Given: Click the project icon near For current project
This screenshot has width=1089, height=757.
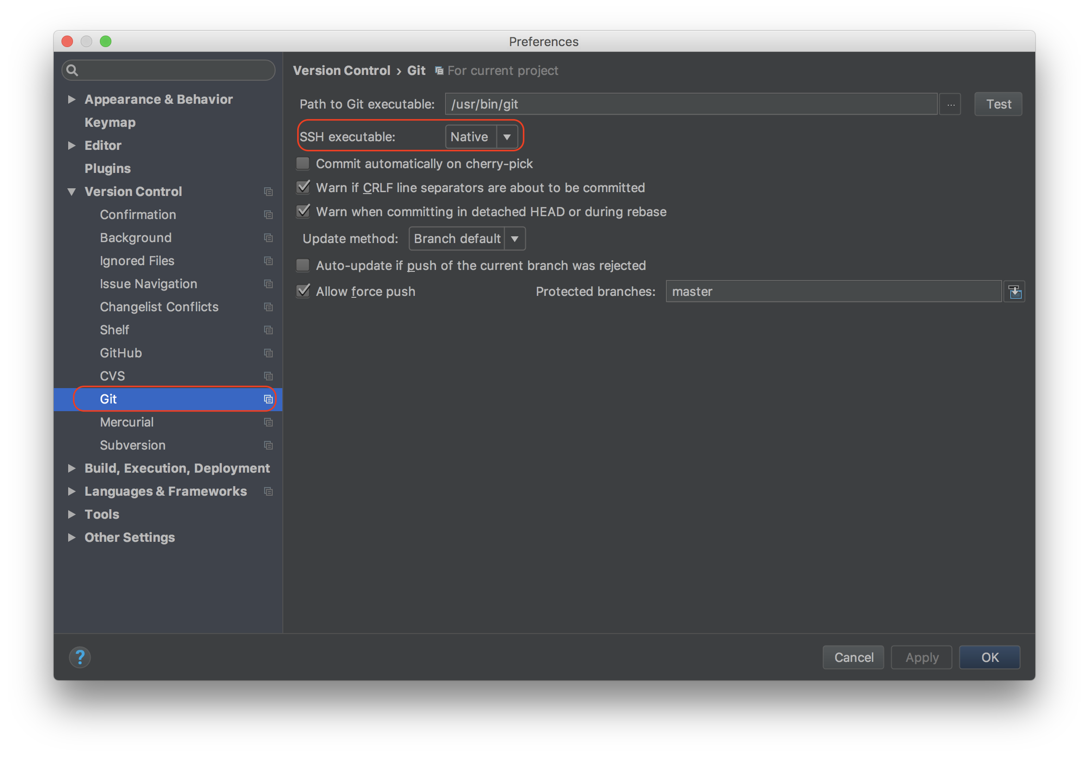Looking at the screenshot, I should 438,70.
